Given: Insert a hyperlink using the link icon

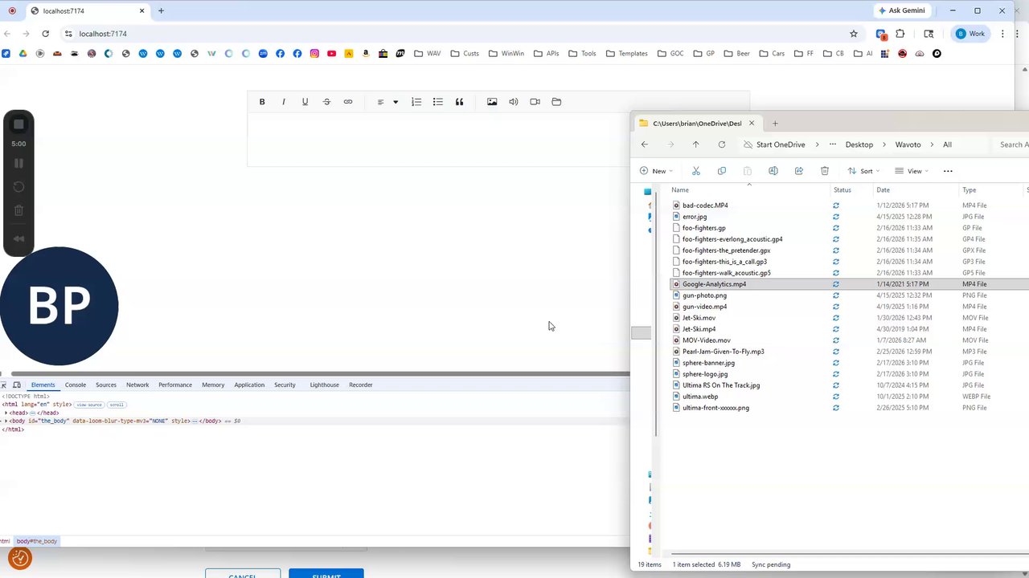Looking at the screenshot, I should (348, 102).
